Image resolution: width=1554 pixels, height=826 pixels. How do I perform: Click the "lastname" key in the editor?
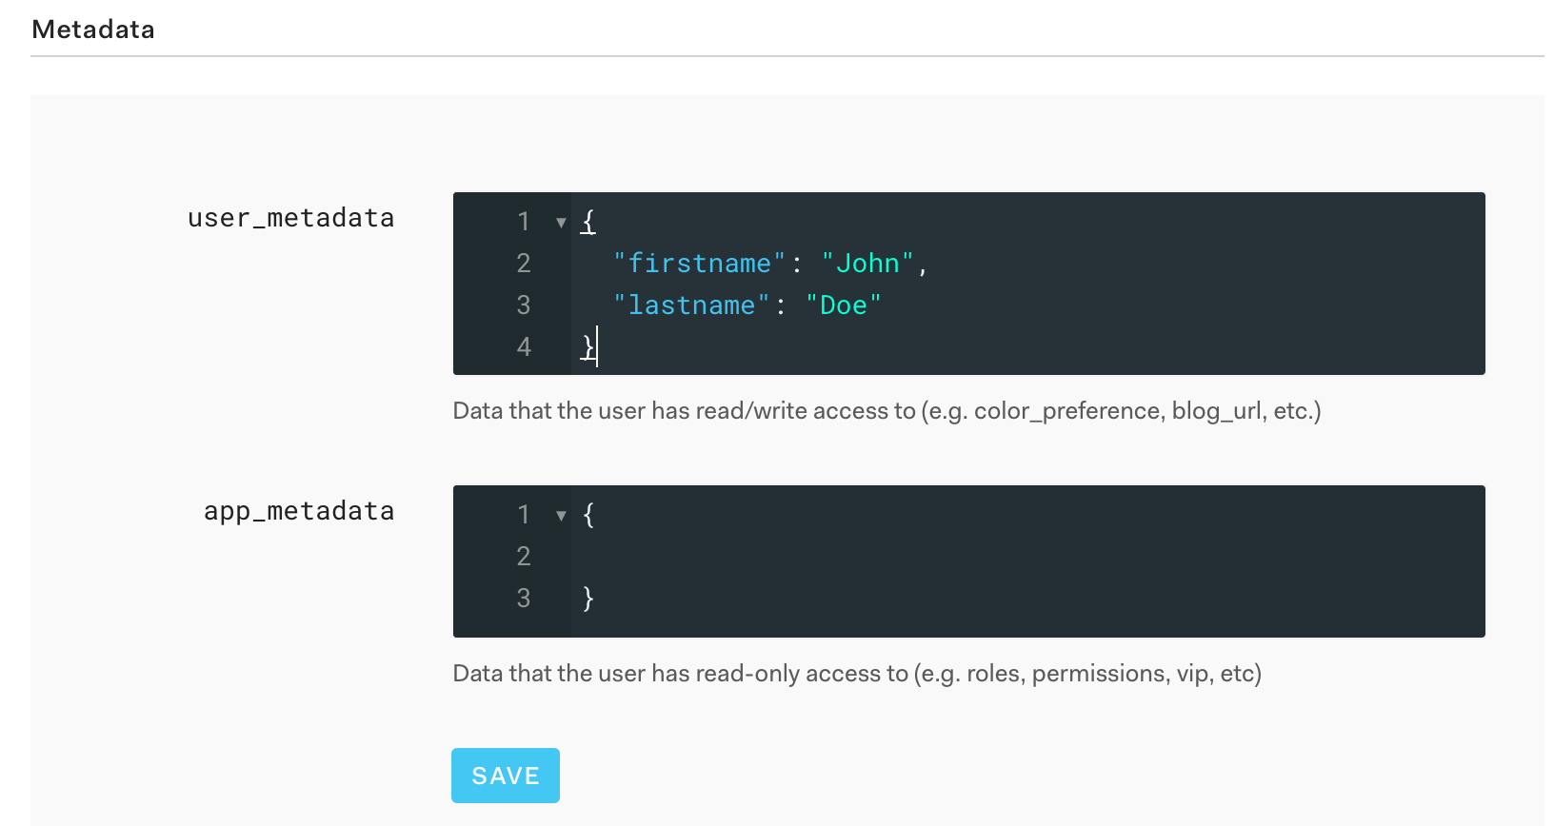pos(691,305)
